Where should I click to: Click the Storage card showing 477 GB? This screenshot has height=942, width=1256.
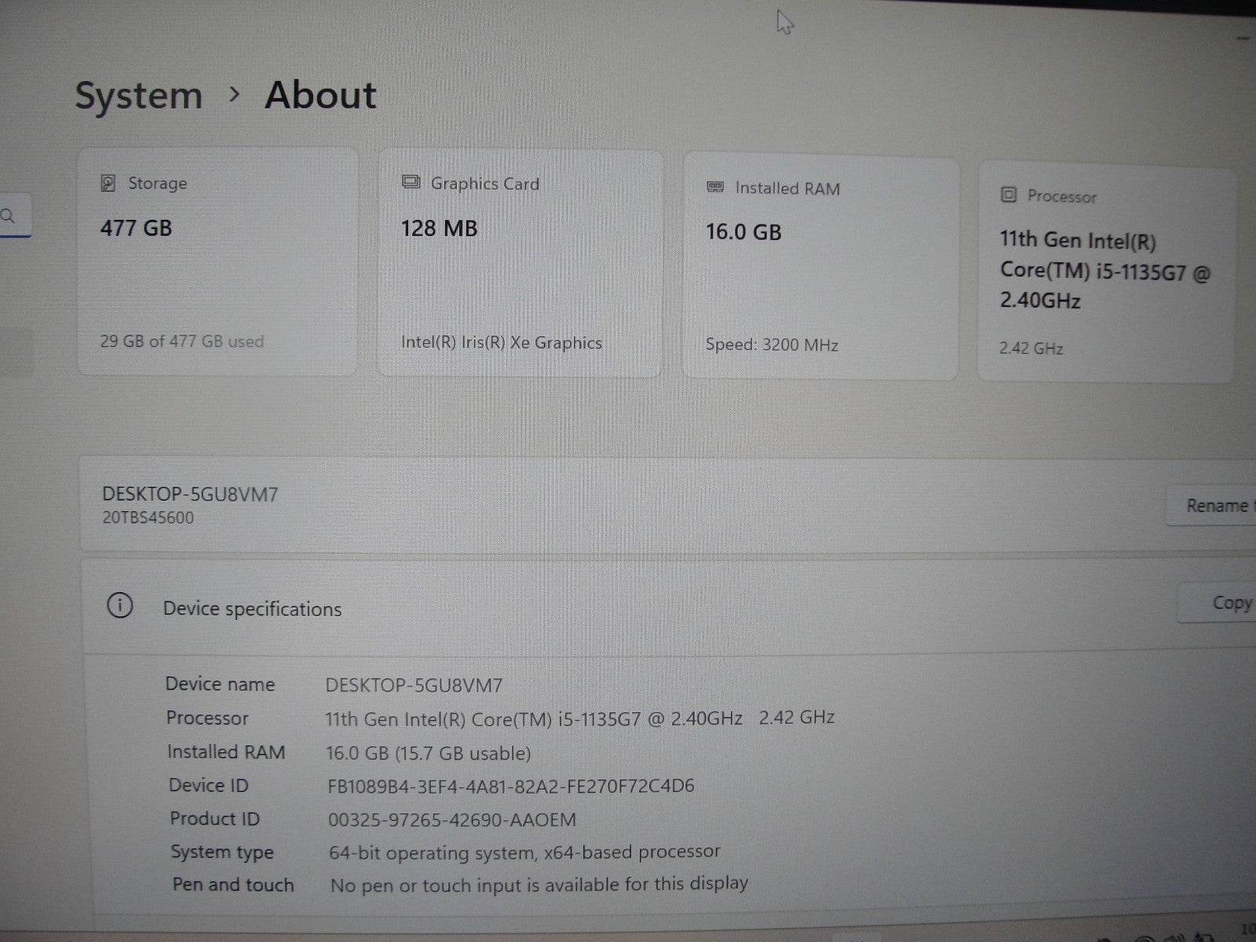[x=217, y=261]
